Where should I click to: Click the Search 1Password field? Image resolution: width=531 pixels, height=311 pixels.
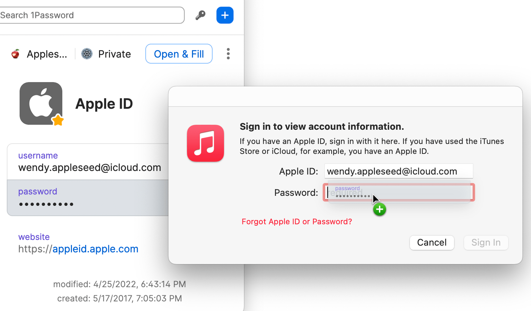click(92, 15)
